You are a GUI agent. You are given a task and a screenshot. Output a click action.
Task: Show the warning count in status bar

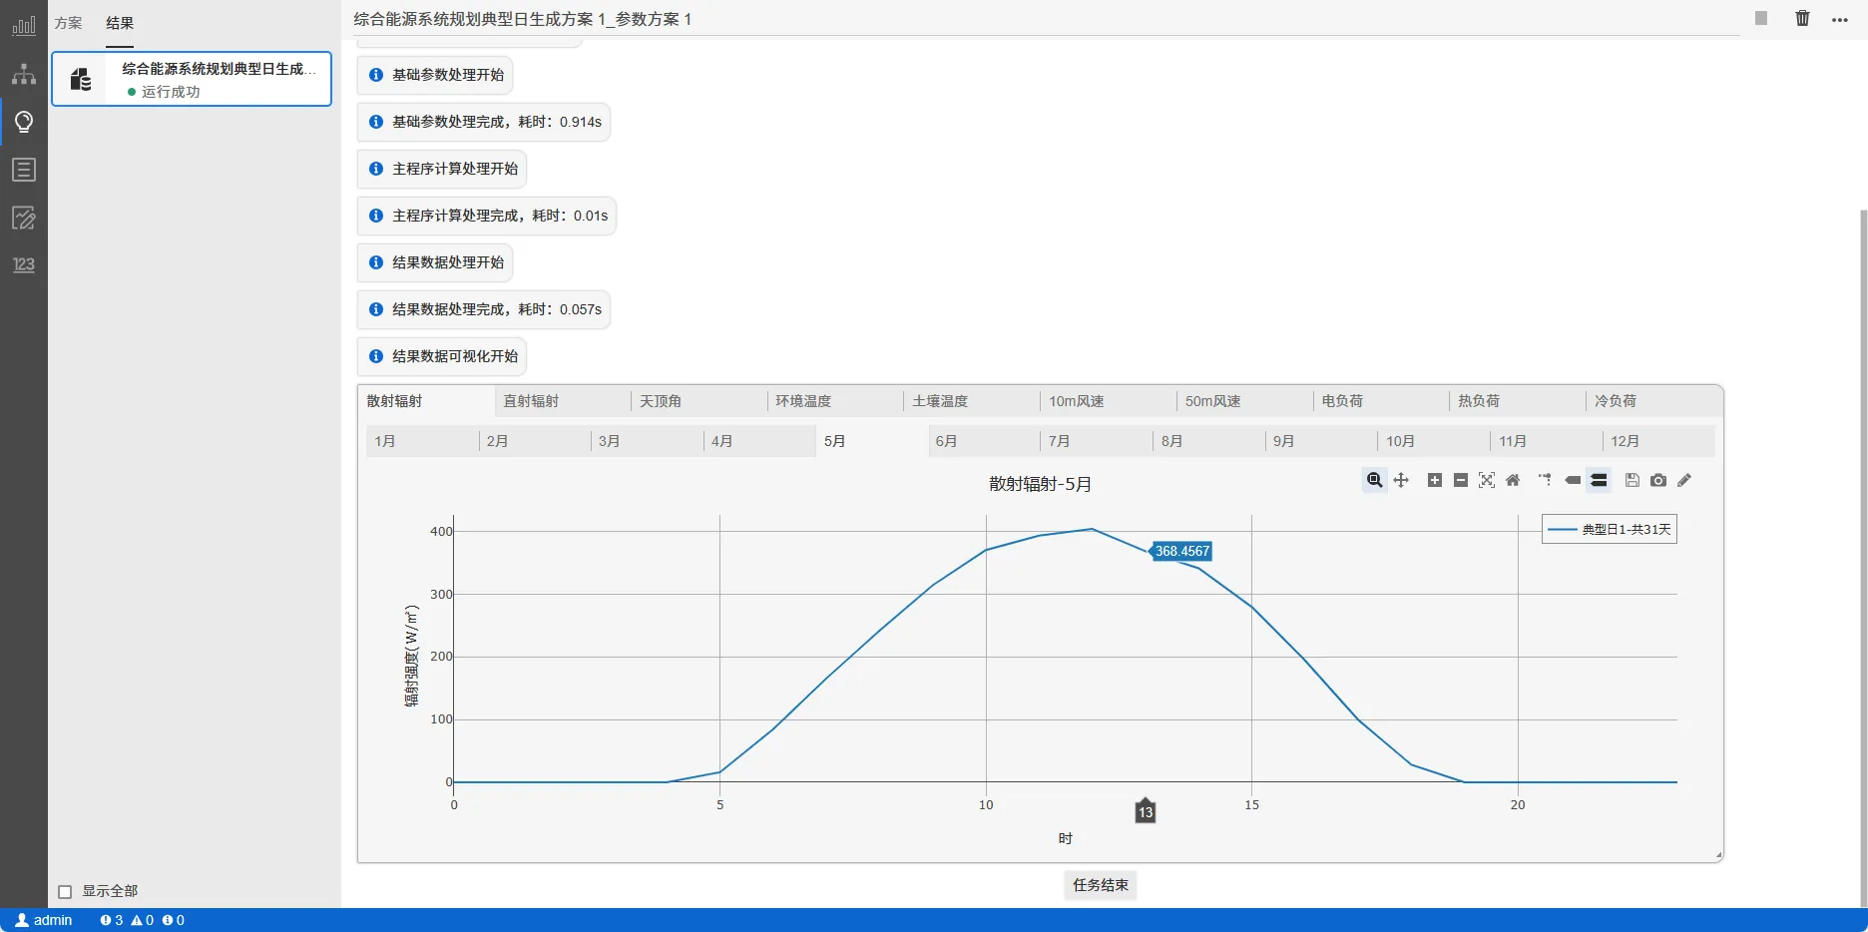(143, 920)
